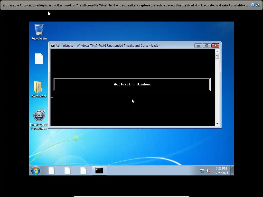Open command window system menu icon
This screenshot has height=197, width=263.
click(53, 46)
